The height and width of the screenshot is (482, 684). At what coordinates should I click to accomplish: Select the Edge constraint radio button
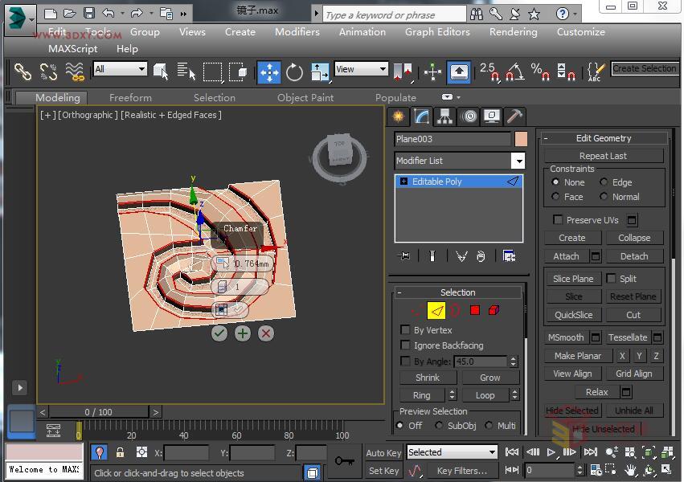coord(605,182)
